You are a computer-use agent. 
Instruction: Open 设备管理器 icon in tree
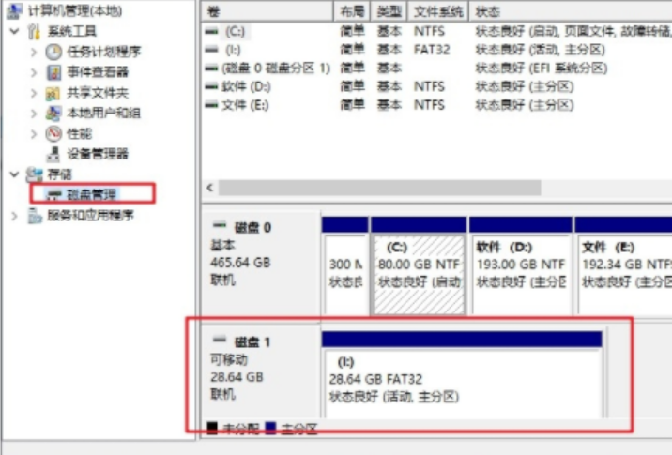53,154
